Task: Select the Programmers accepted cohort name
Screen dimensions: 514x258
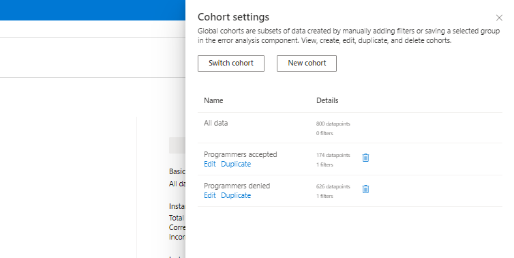Action: click(x=240, y=154)
